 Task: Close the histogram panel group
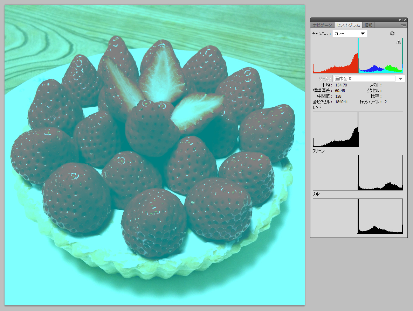pyautogui.click(x=405, y=20)
